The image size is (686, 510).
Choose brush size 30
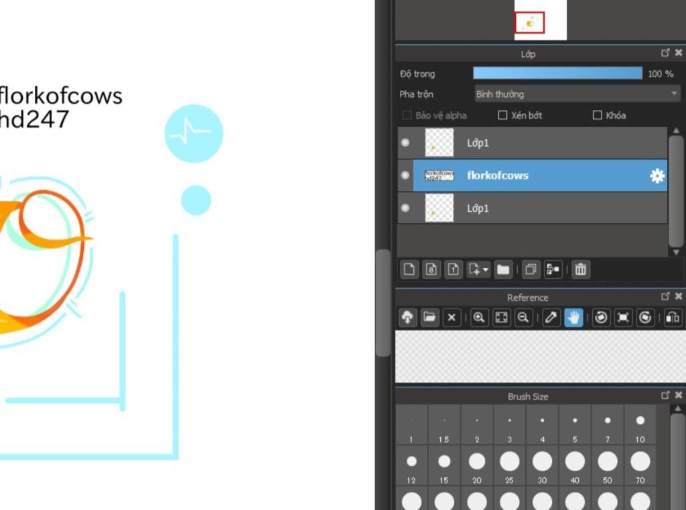(x=542, y=466)
